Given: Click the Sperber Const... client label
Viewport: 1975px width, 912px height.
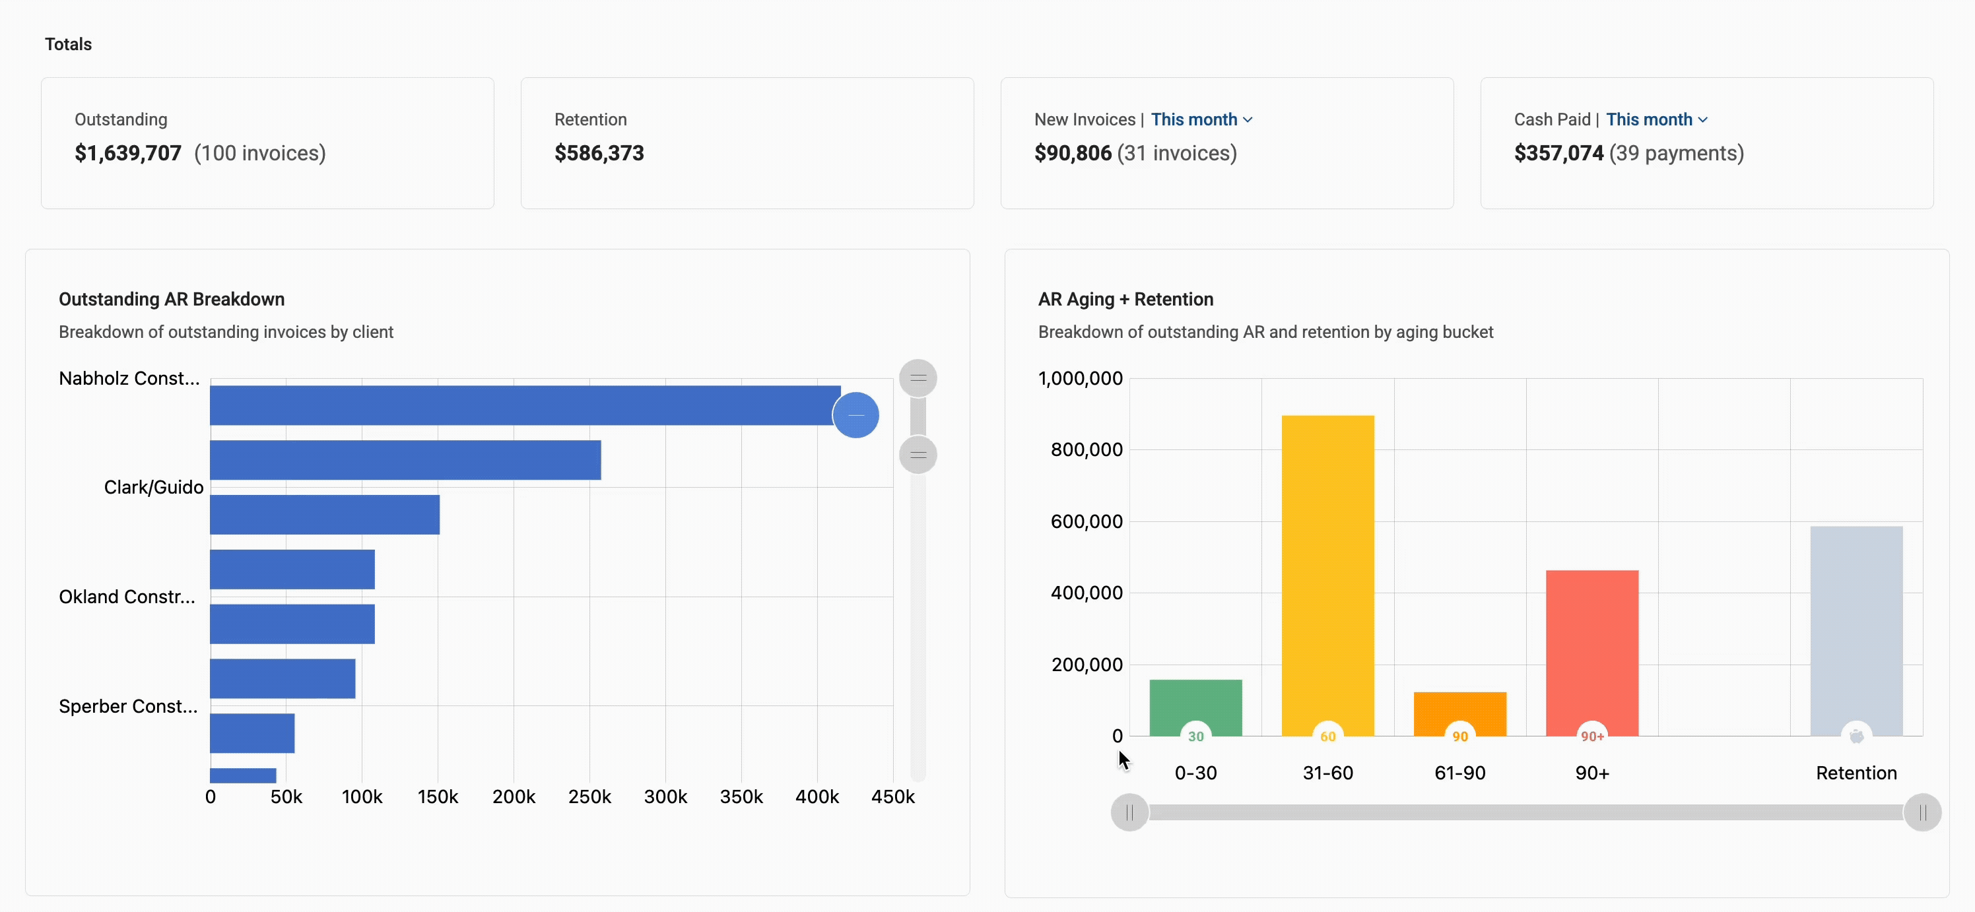Looking at the screenshot, I should 128,707.
